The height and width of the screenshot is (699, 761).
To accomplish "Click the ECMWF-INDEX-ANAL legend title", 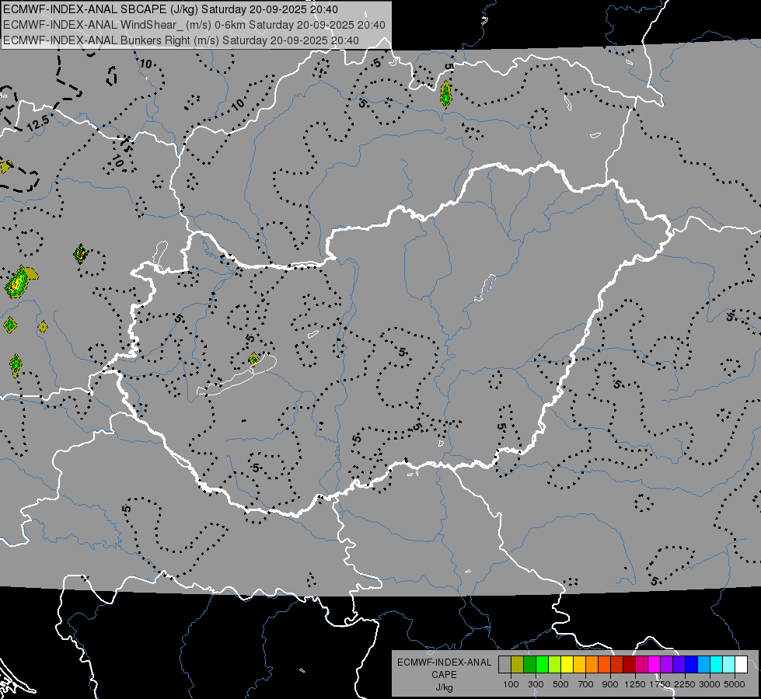I will click(x=444, y=662).
